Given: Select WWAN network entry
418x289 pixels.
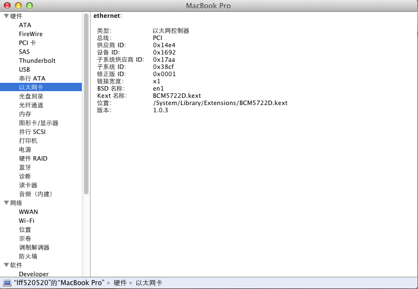Looking at the screenshot, I should (x=28, y=212).
